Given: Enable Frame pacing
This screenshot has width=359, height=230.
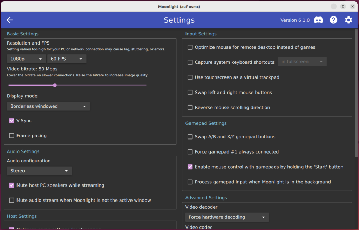Looking at the screenshot, I should 12,136.
